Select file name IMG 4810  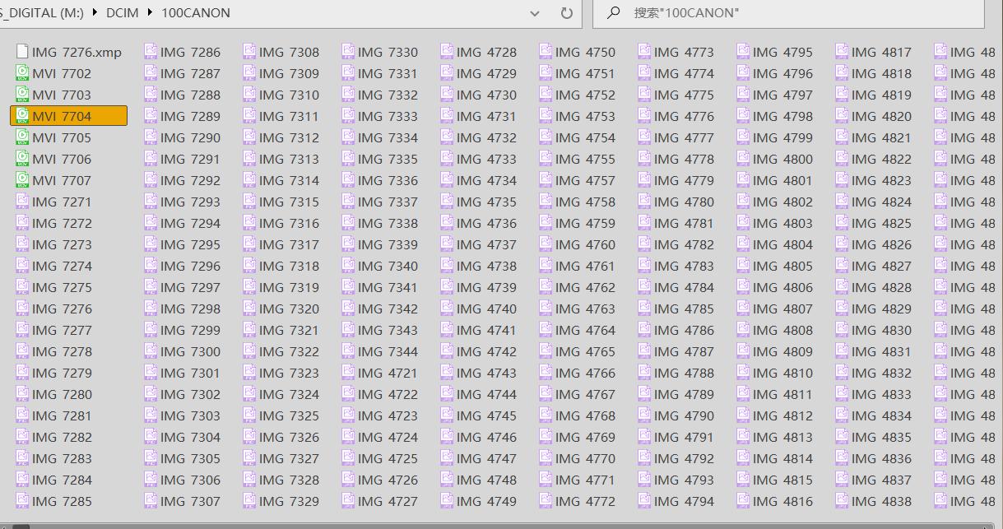[x=783, y=373]
